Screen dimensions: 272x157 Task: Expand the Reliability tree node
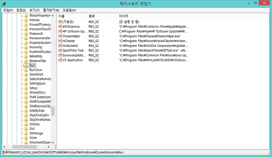coord(22,56)
